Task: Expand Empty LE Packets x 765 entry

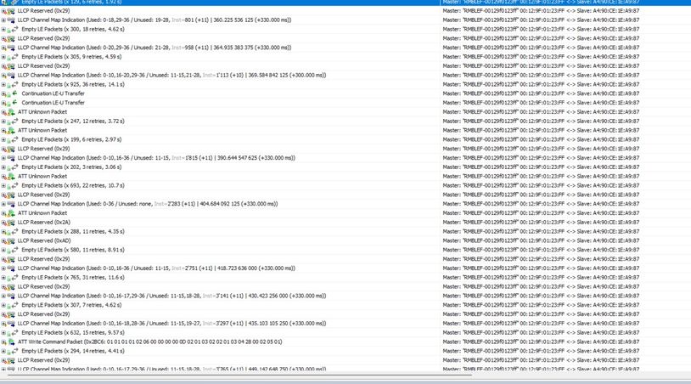Action: click(x=3, y=278)
